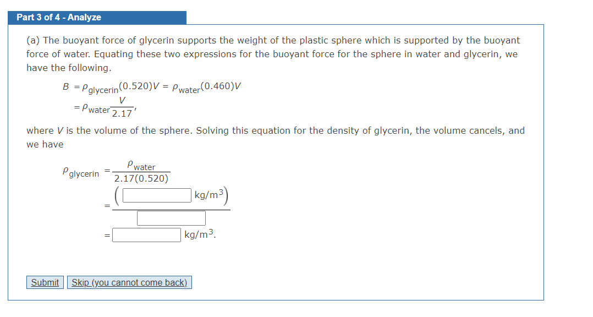Select the value (0.460)V in the equation
The image size is (593, 317).
point(220,86)
